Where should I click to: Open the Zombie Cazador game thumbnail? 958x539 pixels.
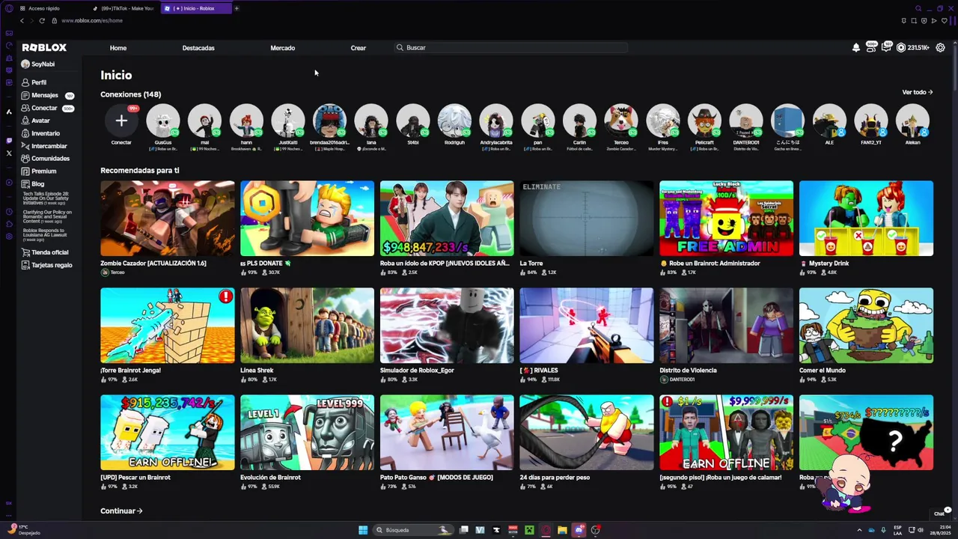168,219
